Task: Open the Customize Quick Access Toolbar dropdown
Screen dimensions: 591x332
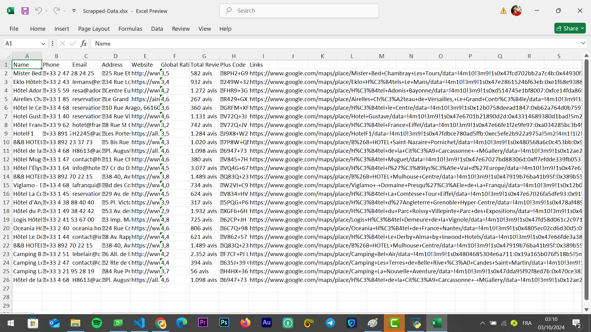Action: coord(74,11)
